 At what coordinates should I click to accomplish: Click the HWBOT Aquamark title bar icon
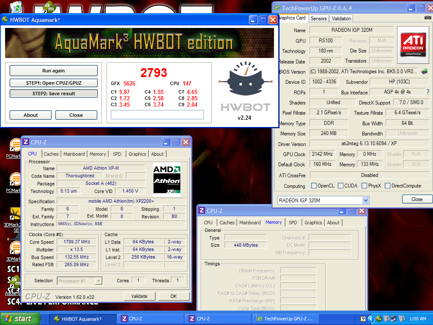click(5, 19)
